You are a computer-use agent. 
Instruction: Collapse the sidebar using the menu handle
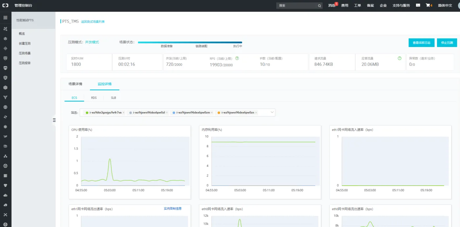pyautogui.click(x=54, y=120)
